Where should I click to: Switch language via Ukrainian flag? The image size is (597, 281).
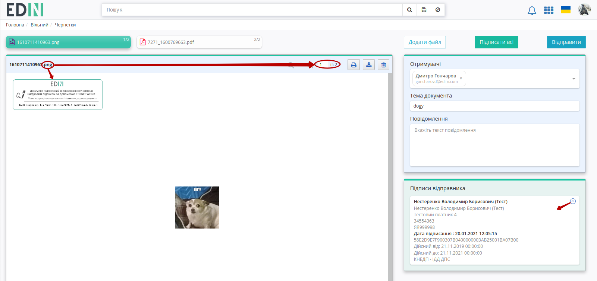coord(566,10)
